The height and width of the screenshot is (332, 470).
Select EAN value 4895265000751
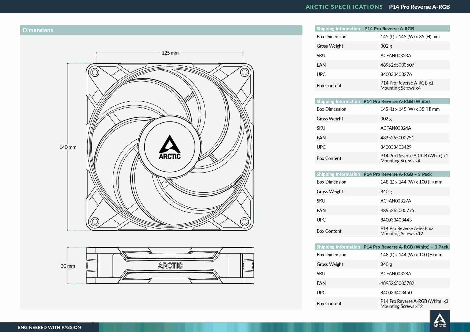pyautogui.click(x=397, y=138)
